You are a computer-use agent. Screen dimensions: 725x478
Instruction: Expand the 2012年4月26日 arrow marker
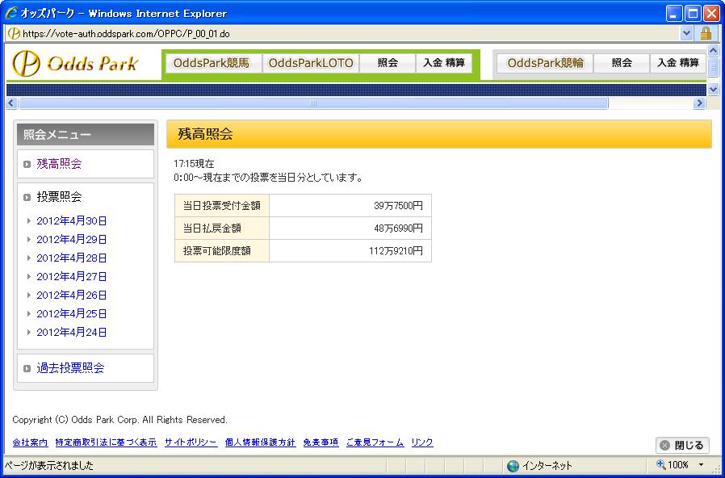[x=29, y=295]
